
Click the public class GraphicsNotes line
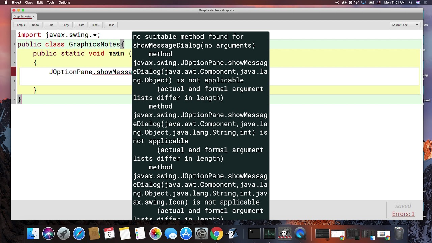(71, 44)
